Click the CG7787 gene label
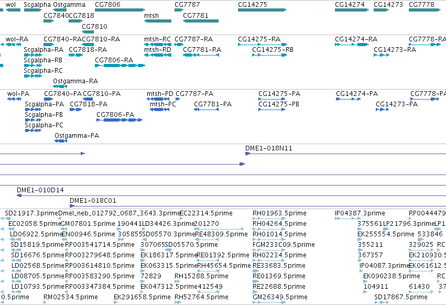The height and width of the screenshot is (305, 446). tap(187, 5)
